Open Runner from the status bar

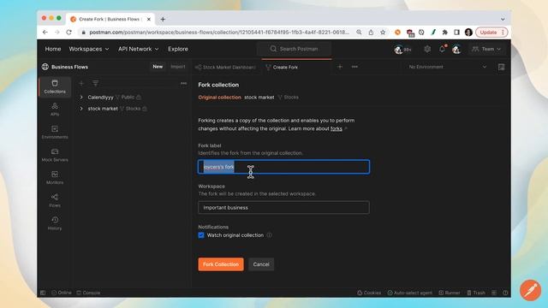click(449, 293)
